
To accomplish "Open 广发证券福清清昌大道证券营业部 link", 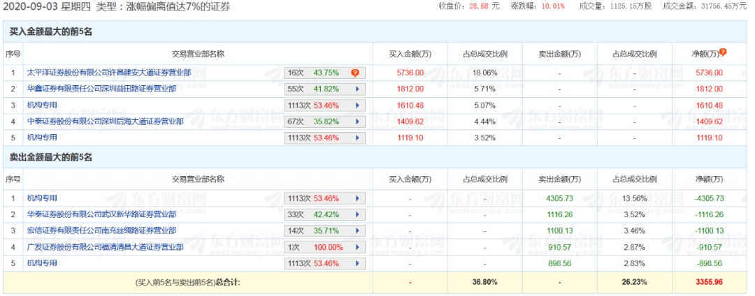I will 105,247.
